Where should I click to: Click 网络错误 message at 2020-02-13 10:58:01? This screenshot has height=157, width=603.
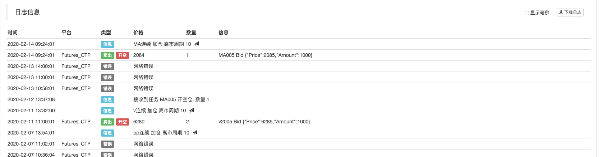(x=143, y=88)
